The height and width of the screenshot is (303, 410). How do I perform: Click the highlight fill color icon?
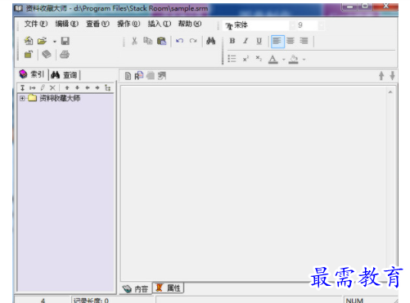point(294,59)
